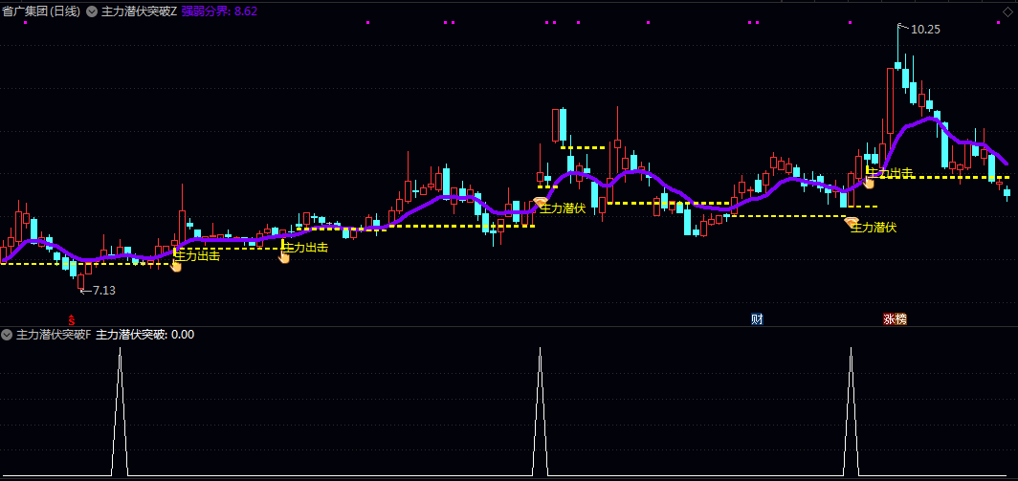The width and height of the screenshot is (1018, 481).
Task: Click the second 主力出击 label mid-left
Action: [x=305, y=248]
